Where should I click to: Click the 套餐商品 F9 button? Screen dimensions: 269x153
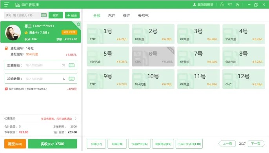(x=163, y=144)
